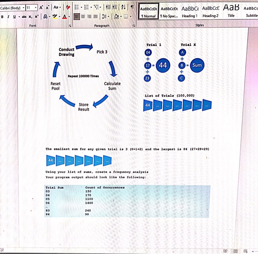Click the Change Case Aa button

(56, 7)
